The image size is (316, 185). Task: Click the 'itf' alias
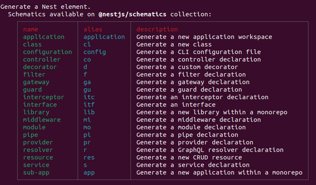[x=89, y=105]
